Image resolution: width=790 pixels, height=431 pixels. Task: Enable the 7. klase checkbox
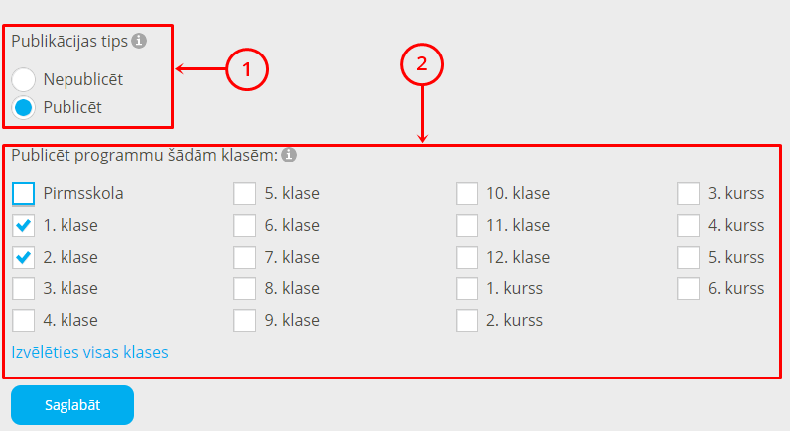pos(245,257)
